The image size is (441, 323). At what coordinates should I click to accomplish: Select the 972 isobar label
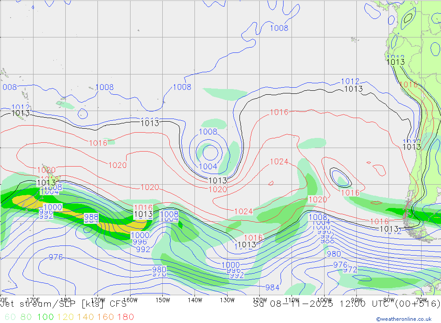pos(350,270)
